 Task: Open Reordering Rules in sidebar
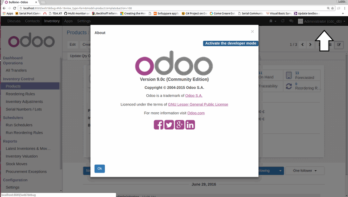pos(20,94)
